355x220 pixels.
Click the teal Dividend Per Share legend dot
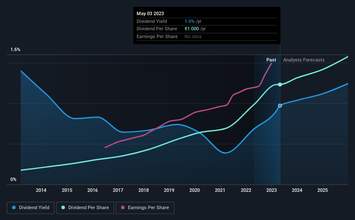[63, 207]
